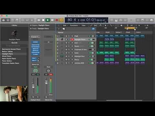Mute the Daylight Piano track
Viewport: 155px width, 116px height.
pos(67,40)
